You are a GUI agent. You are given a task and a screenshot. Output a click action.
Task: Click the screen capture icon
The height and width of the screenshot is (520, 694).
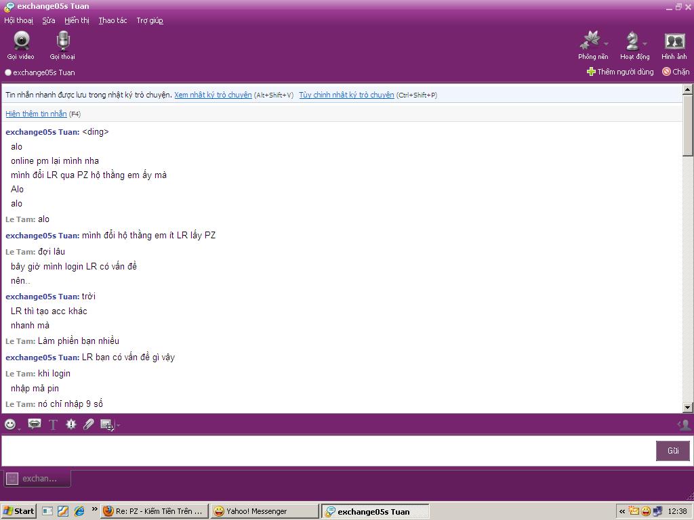pos(106,425)
